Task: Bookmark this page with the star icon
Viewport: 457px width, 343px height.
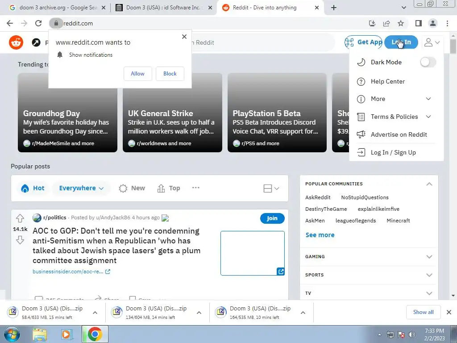Action: pyautogui.click(x=401, y=23)
